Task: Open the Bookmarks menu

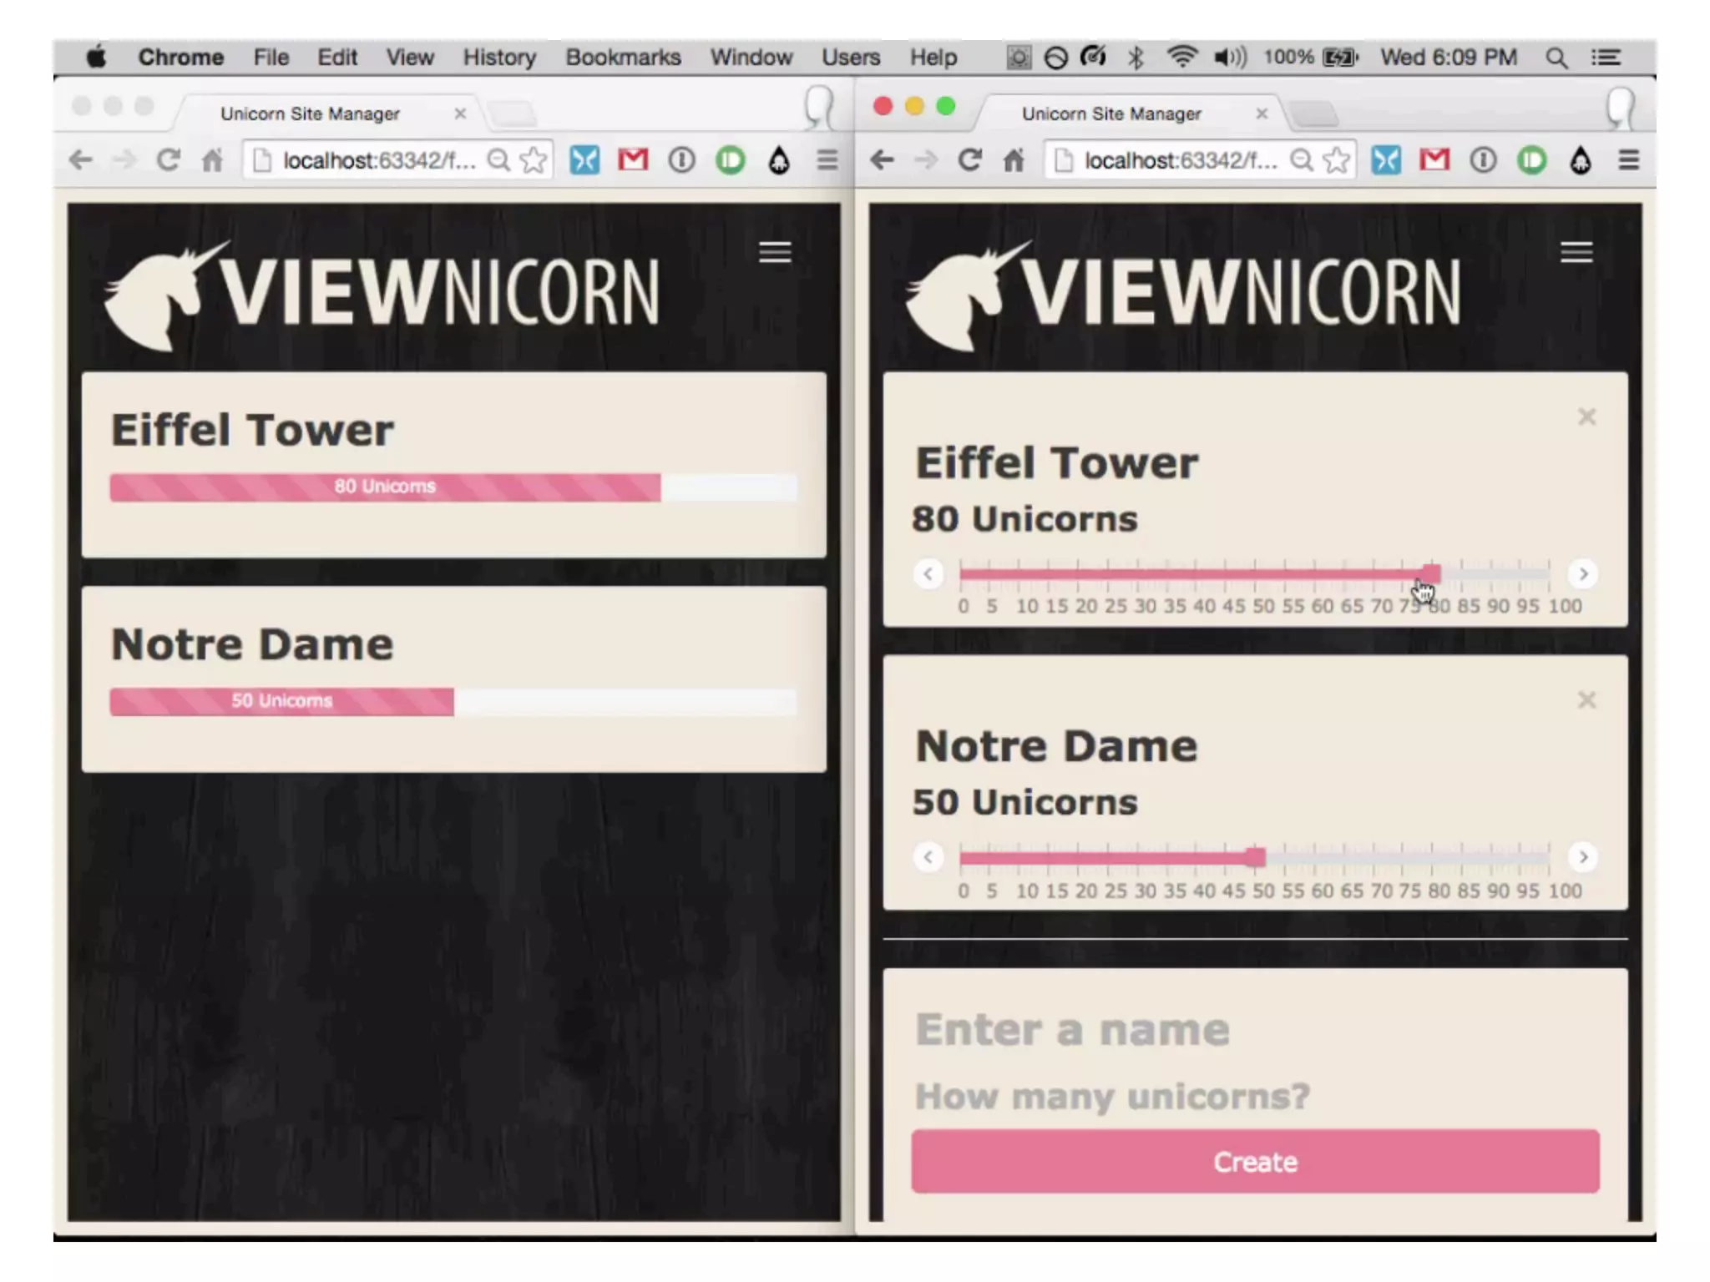Action: click(x=623, y=58)
